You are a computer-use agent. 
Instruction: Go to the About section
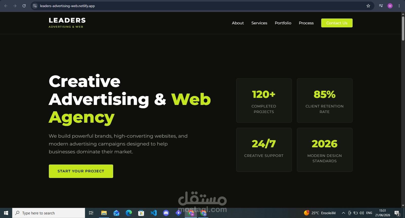tap(238, 23)
